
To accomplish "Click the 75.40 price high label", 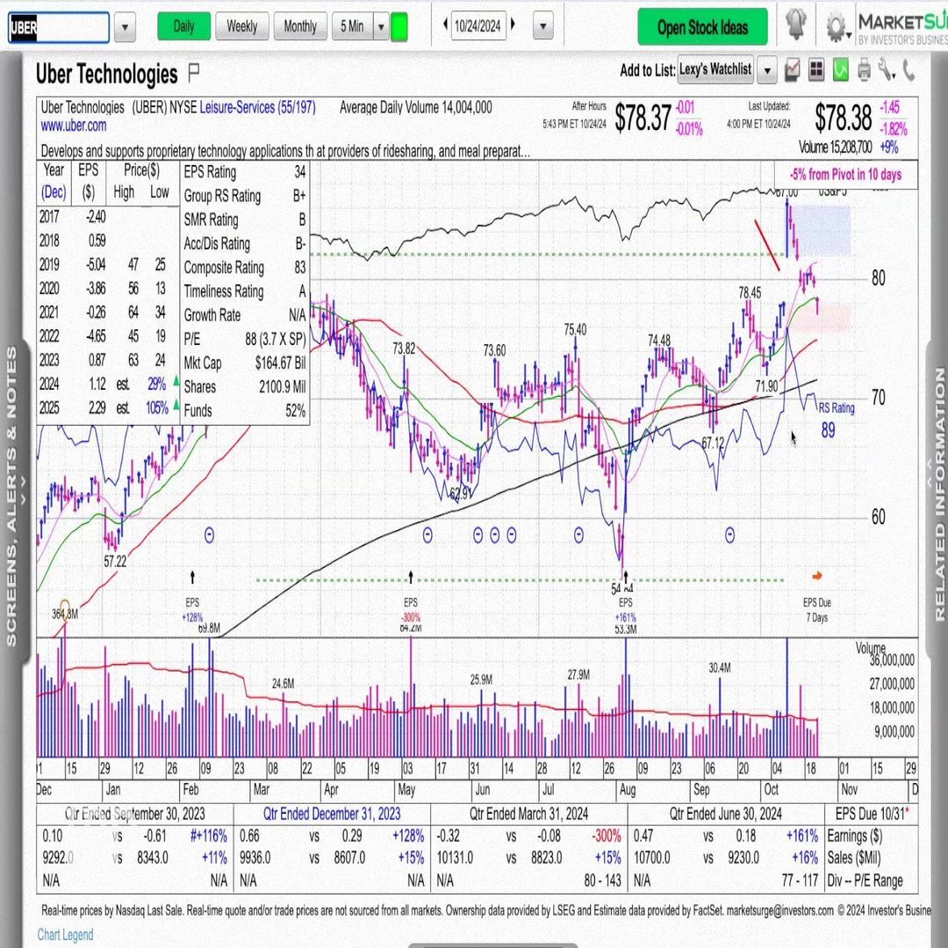I will click(x=575, y=329).
